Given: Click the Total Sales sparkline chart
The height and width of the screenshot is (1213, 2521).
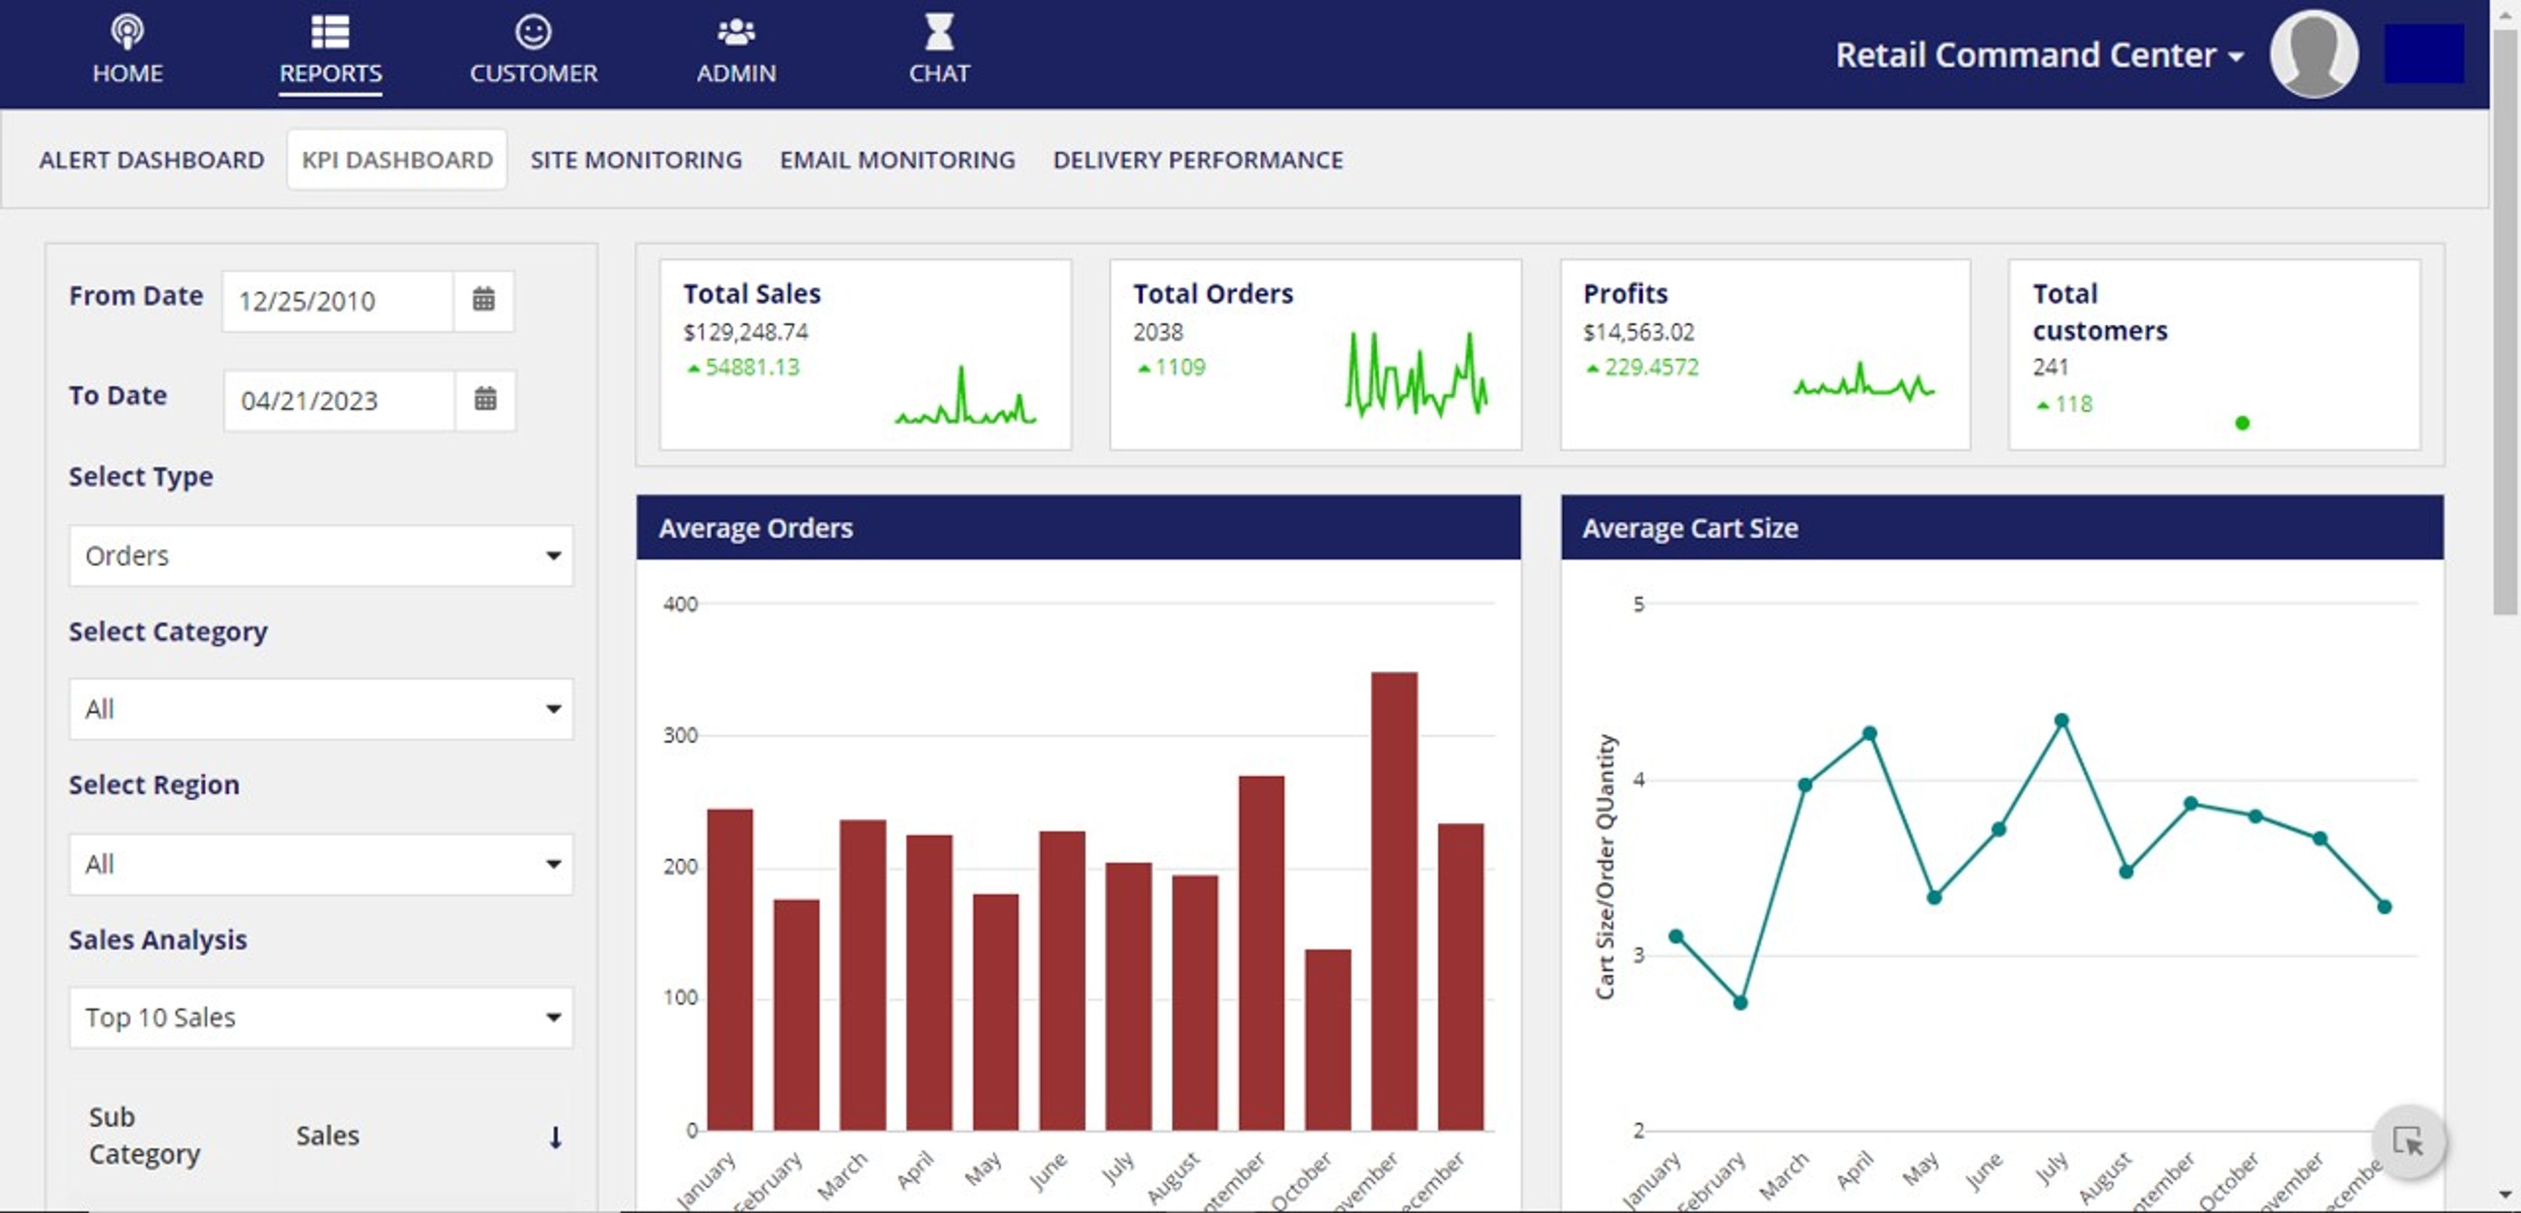Looking at the screenshot, I should tap(965, 395).
